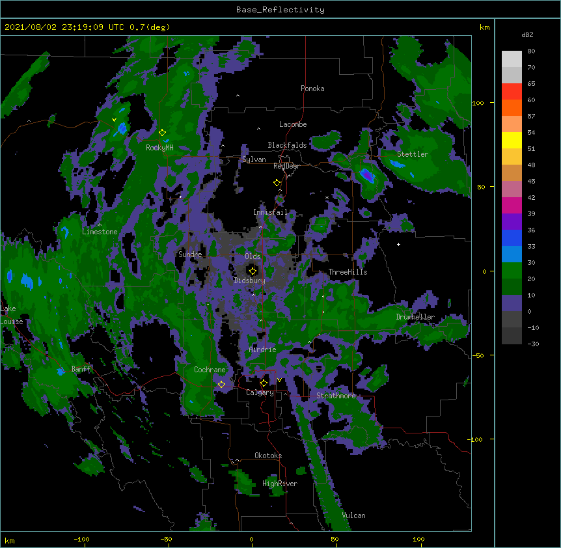561x548 pixels.
Task: Click the blue 36 dBZ legend swatch
Action: pyautogui.click(x=512, y=238)
